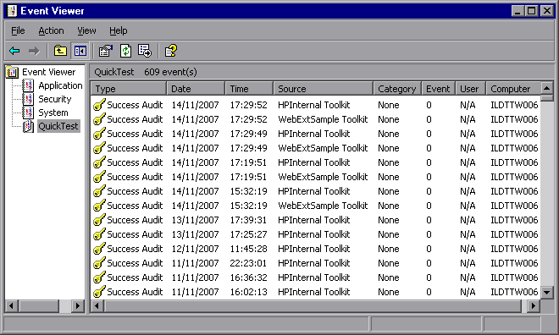Click the Export List toolbar icon
This screenshot has height=335, width=559.
pyautogui.click(x=145, y=51)
